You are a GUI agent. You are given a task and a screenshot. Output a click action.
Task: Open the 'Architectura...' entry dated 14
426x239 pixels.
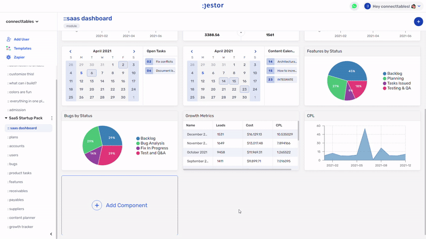pyautogui.click(x=282, y=62)
